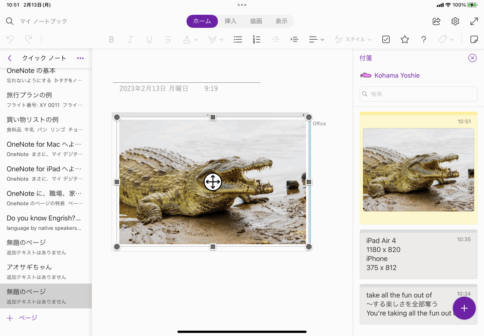Close the 付箋 sticky notes panel
This screenshot has height=336, width=484.
point(472,58)
